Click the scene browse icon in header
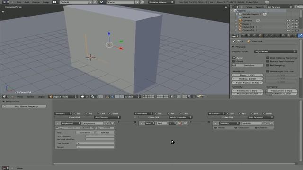Screen dimensions: 303x170 [x=102, y=2]
